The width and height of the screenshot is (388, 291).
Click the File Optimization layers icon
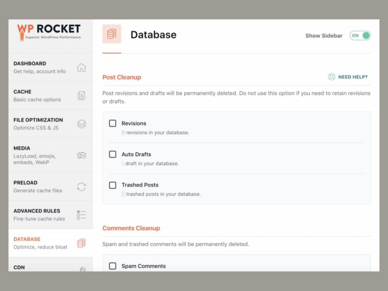pos(81,124)
